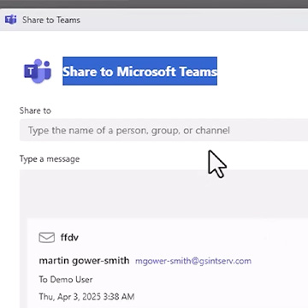This screenshot has width=308, height=308.
Task: Click the large Microsoft Teams logo
Action: click(x=38, y=71)
